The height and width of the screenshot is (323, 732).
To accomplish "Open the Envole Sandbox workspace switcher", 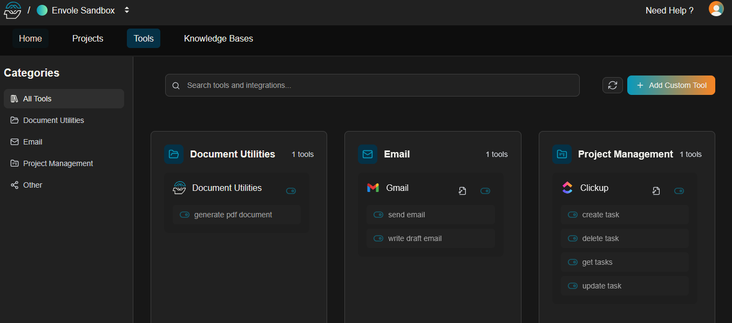I will (126, 10).
